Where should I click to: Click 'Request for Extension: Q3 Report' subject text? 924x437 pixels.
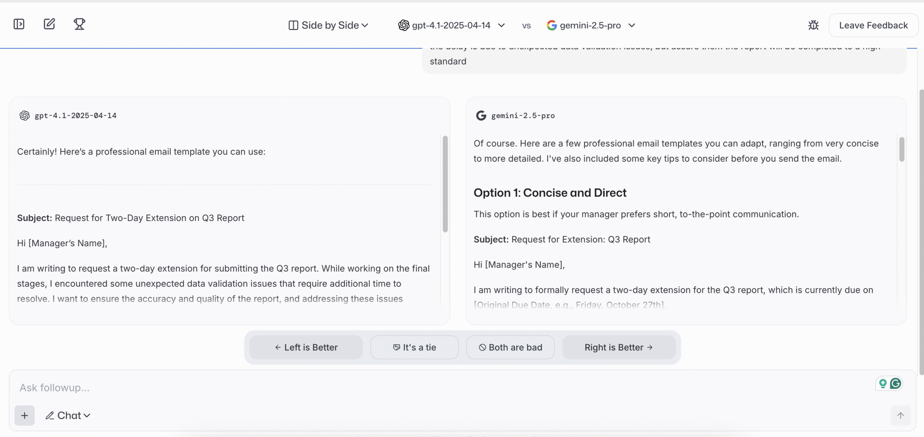[581, 239]
